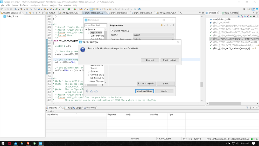Collapse all in Project Explorer
Screen dimensions: 259x146
tap(27, 13)
